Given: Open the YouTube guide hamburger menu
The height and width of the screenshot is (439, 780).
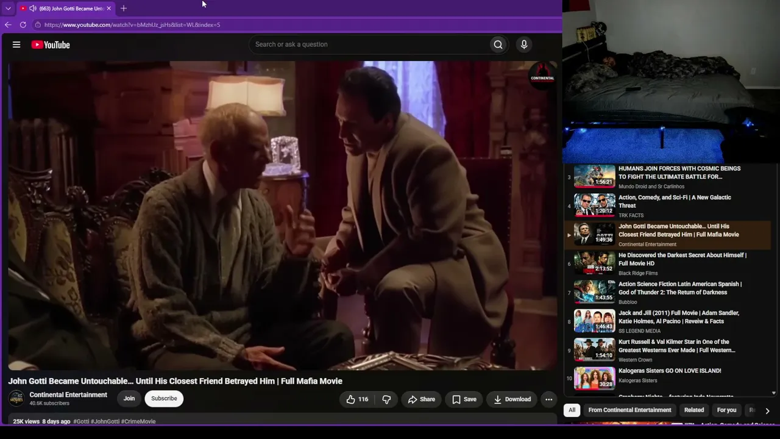Looking at the screenshot, I should coord(16,45).
